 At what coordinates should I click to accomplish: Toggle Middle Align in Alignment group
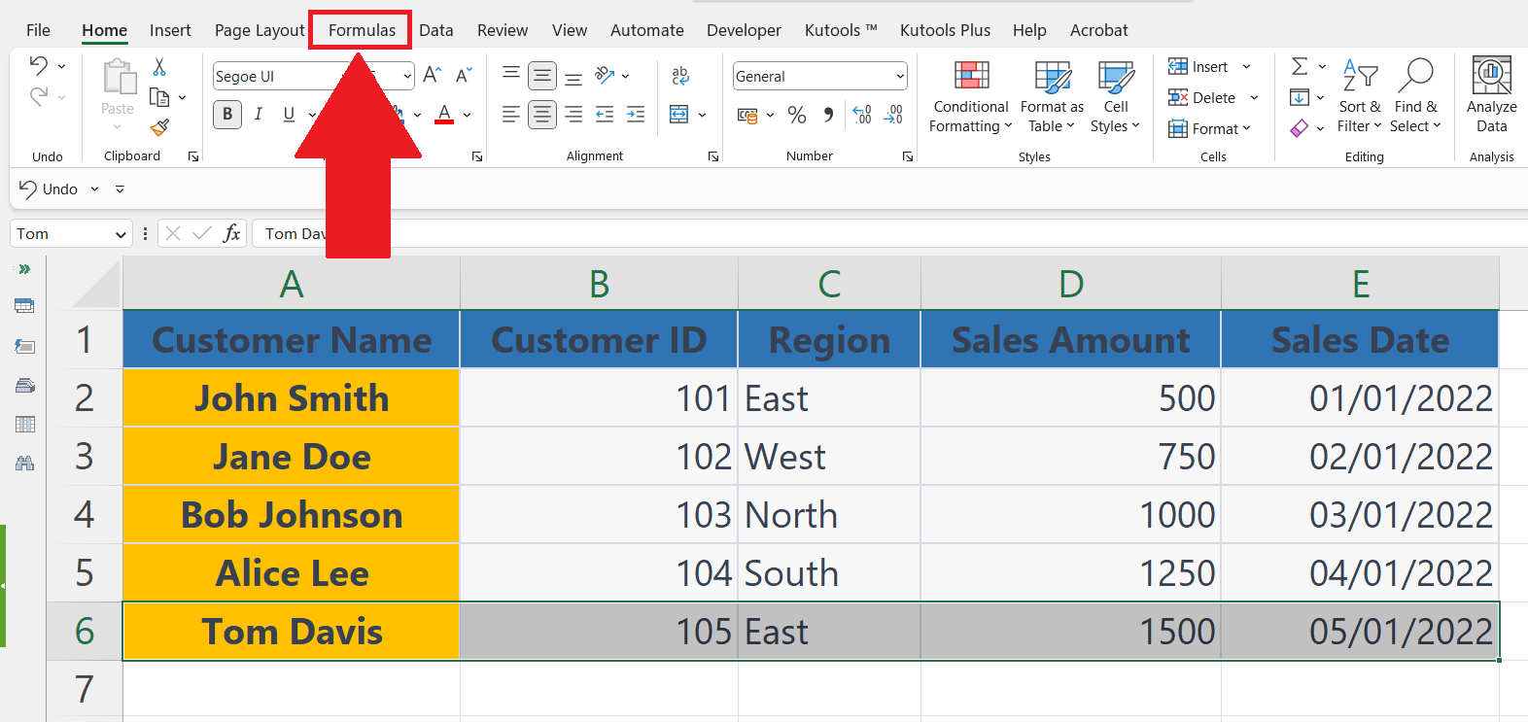coord(542,76)
